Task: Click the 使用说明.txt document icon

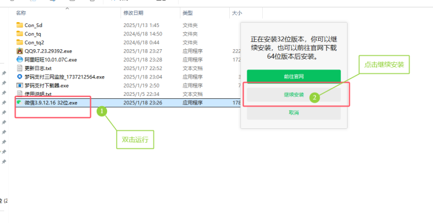Action: tap(20, 94)
